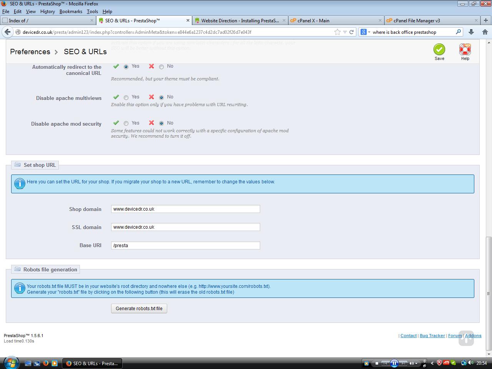Open the Help lifebuoy icon
The height and width of the screenshot is (369, 492).
click(x=465, y=49)
